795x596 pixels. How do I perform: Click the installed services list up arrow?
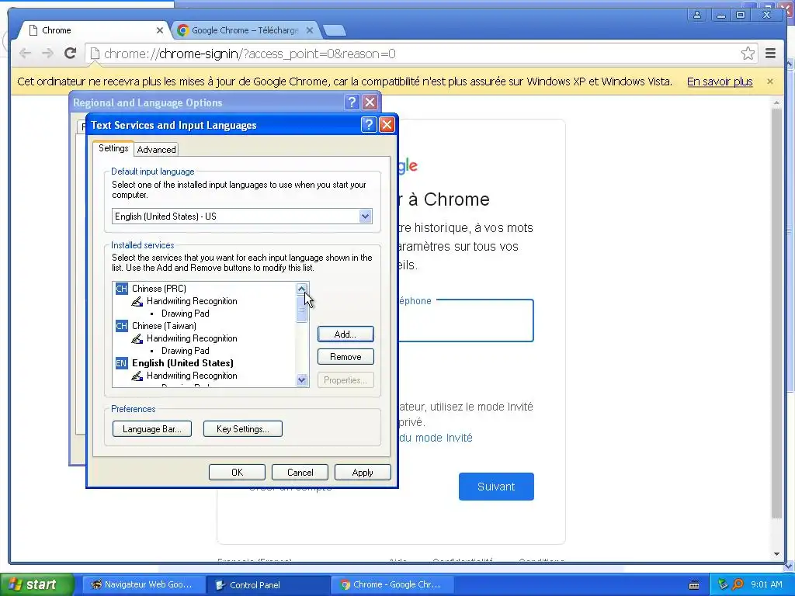point(302,289)
